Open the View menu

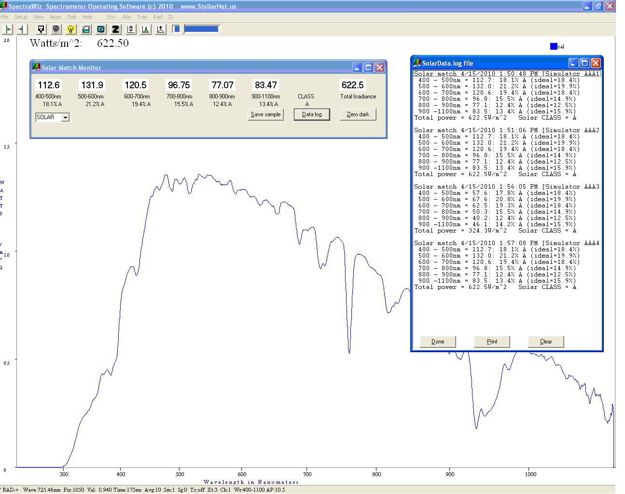tap(39, 17)
